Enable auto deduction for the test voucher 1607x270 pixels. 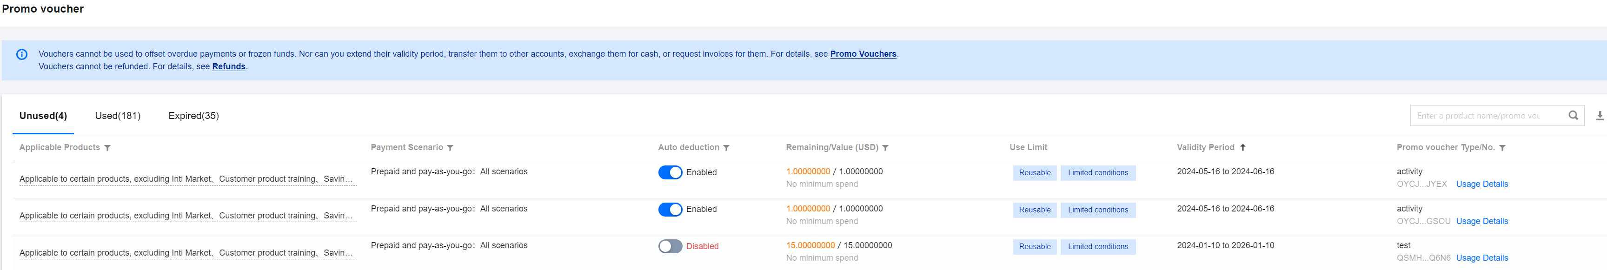(x=670, y=246)
